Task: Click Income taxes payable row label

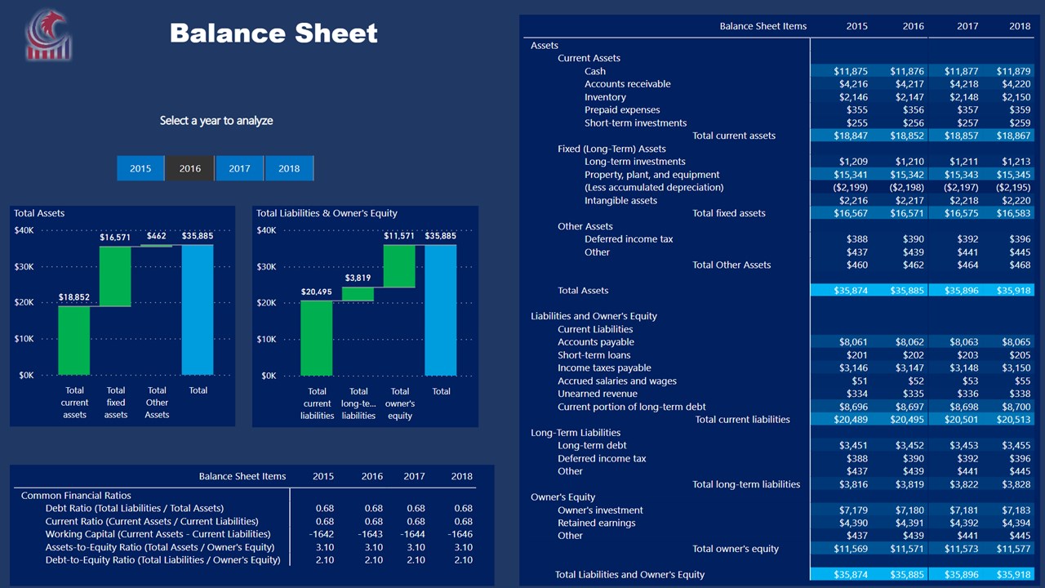Action: click(604, 368)
